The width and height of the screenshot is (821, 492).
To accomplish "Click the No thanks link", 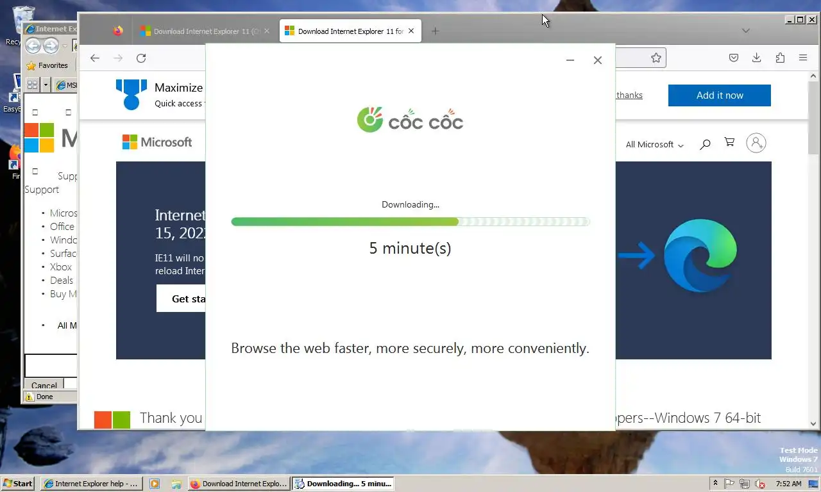I will point(629,95).
